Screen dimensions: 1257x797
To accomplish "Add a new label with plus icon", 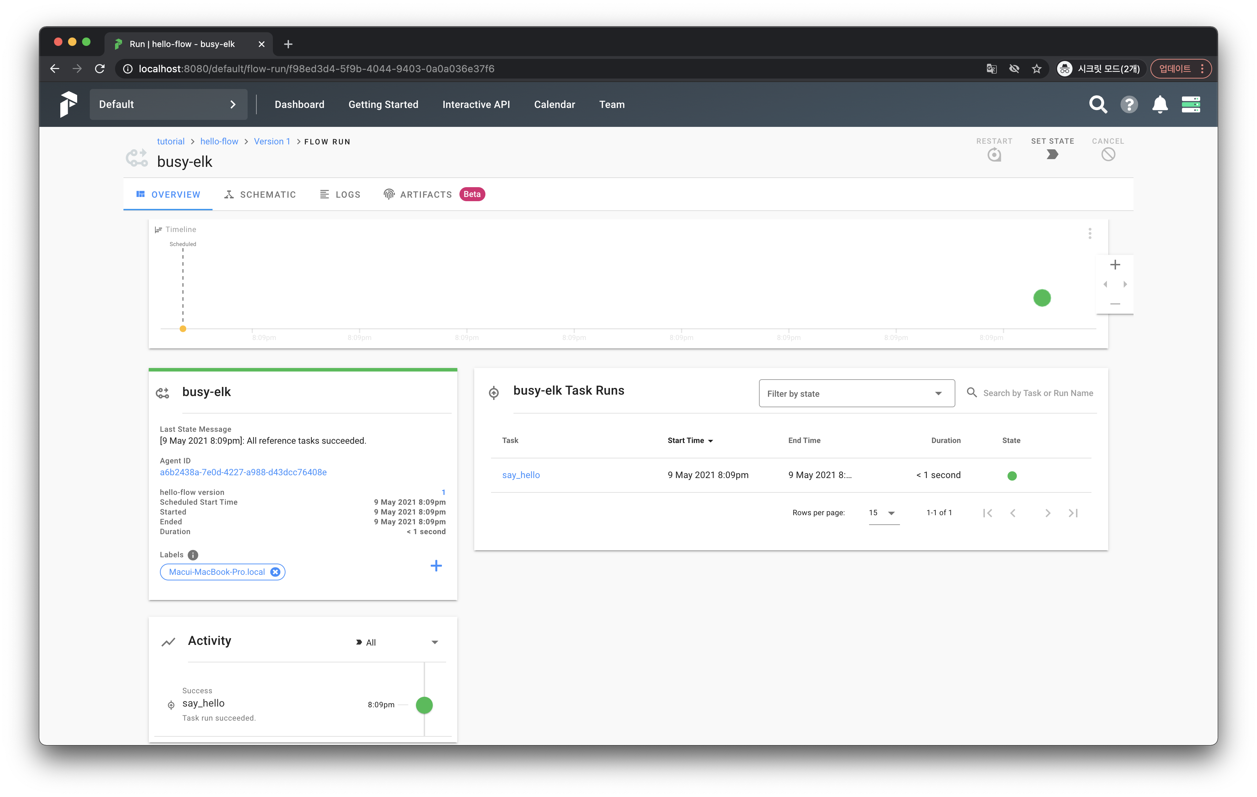I will point(436,565).
